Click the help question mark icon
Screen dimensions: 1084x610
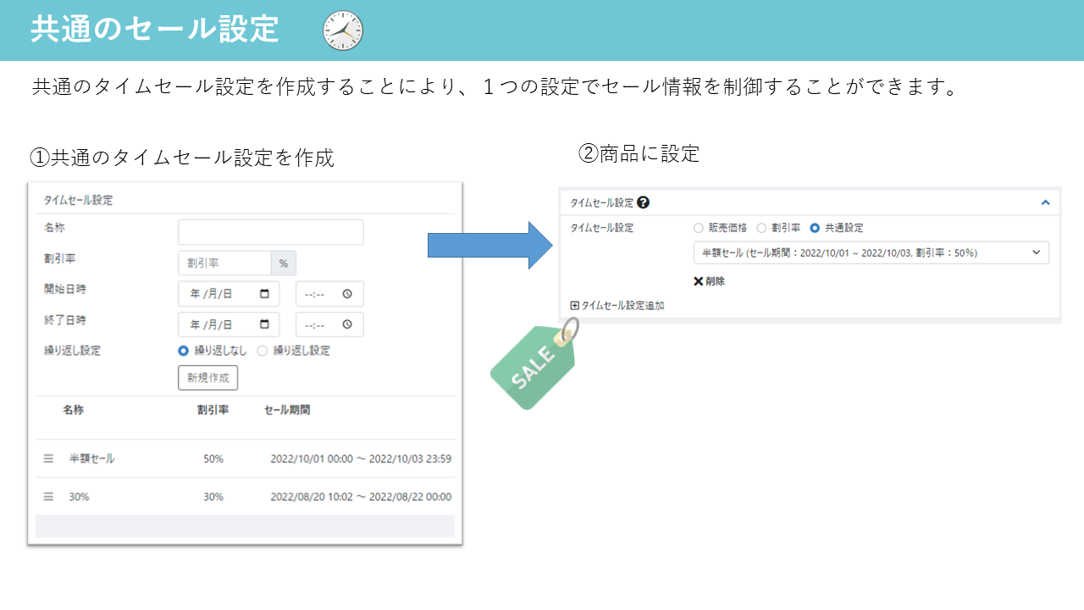click(643, 202)
